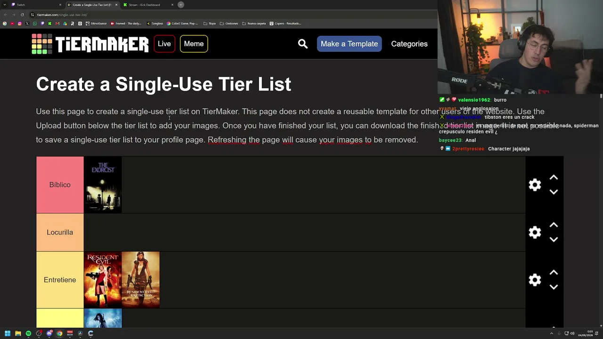
Task: Select the red-dress Resident Evil poster
Action: point(103,280)
